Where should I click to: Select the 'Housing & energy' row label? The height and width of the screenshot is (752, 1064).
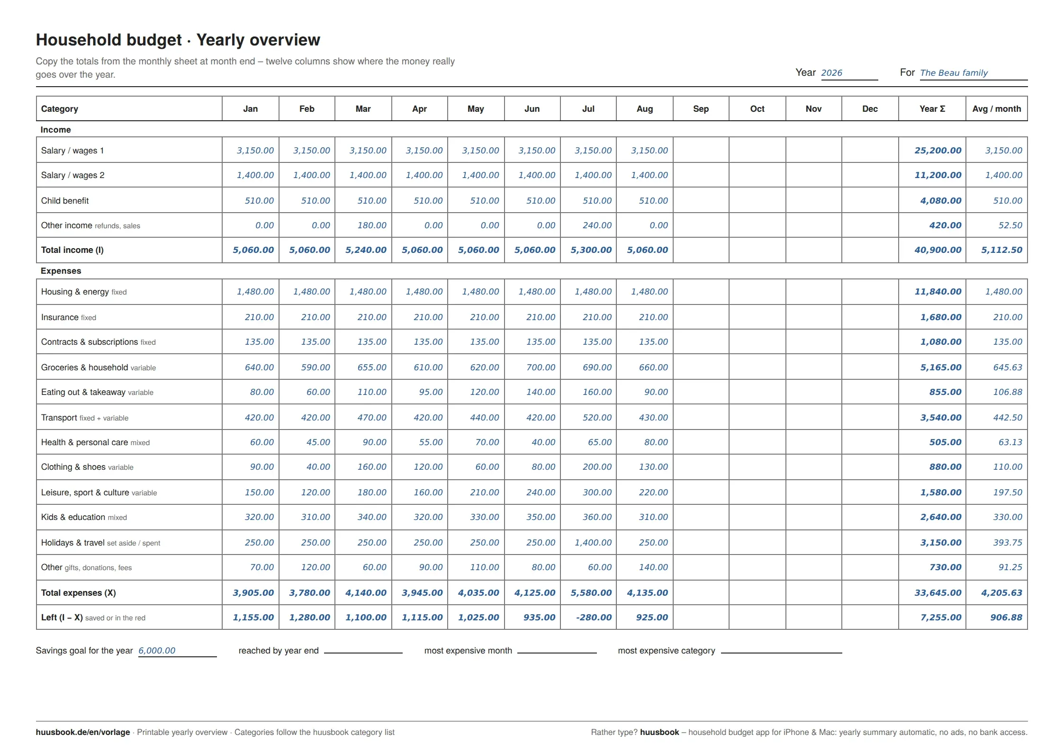(75, 292)
